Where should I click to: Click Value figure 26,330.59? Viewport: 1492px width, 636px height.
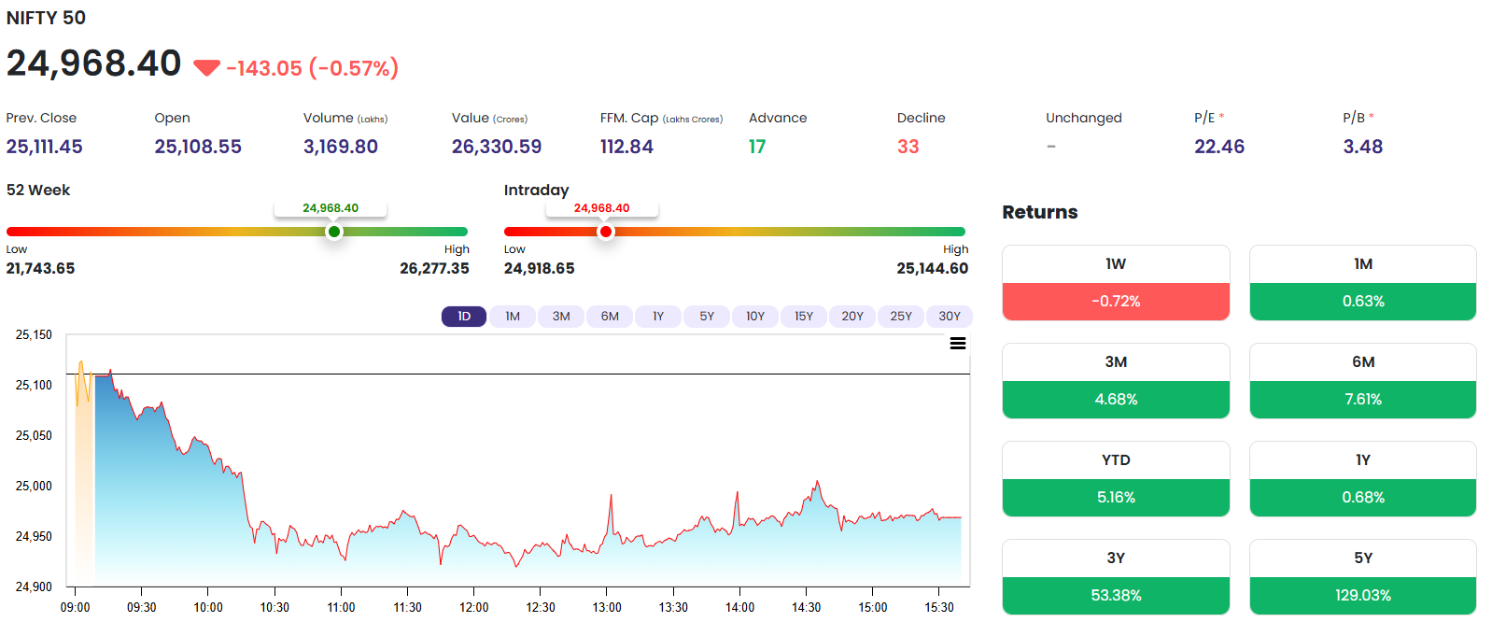click(x=497, y=147)
